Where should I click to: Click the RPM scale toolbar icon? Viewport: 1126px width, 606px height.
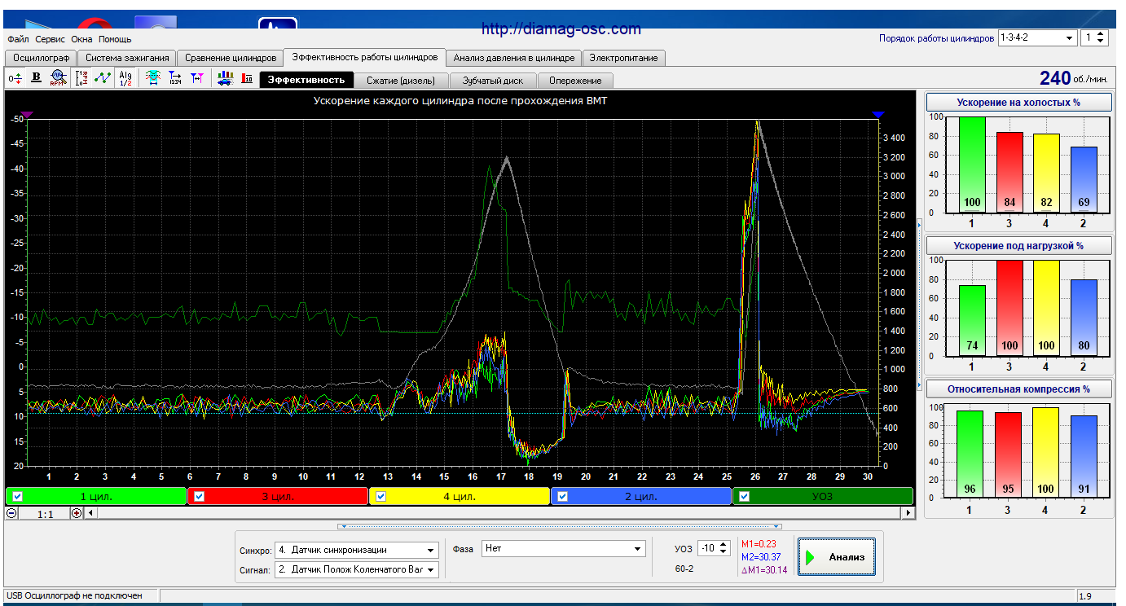[81, 78]
